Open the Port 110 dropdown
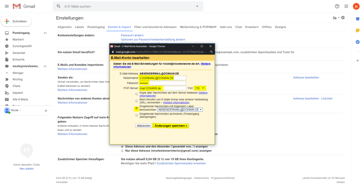The image size is (363, 190). [200, 88]
